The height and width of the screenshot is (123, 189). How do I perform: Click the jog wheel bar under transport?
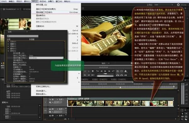[105, 76]
